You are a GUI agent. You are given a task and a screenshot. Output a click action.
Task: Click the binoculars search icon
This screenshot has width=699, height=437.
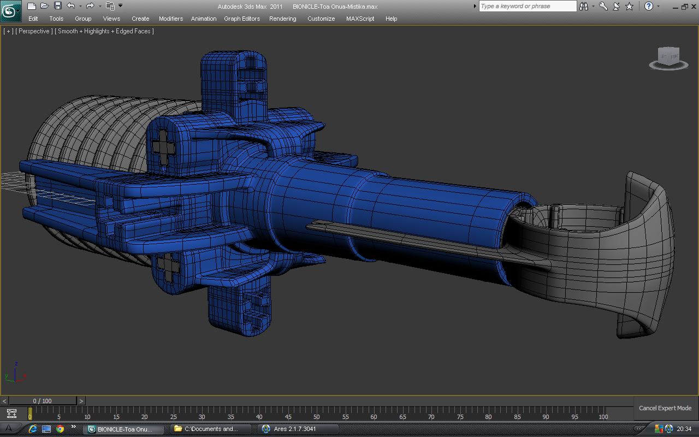point(584,6)
